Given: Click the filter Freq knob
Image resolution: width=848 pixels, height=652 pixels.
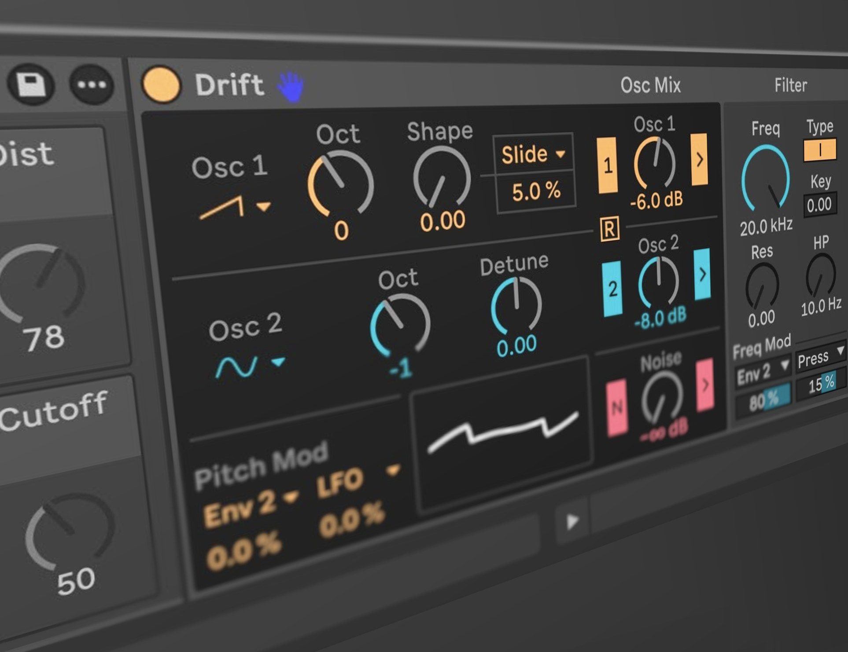Looking at the screenshot, I should [766, 178].
